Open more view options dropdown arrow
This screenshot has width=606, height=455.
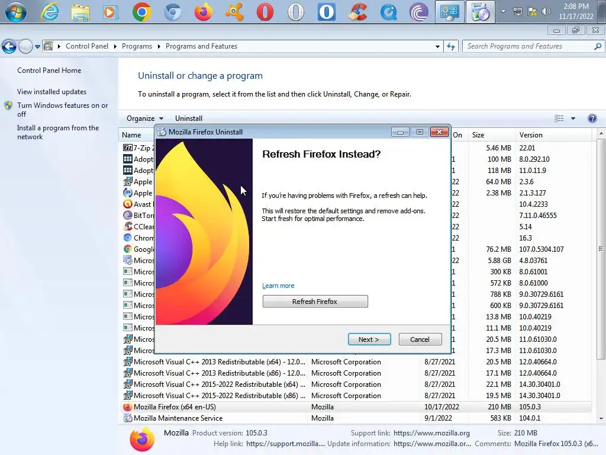[x=573, y=118]
